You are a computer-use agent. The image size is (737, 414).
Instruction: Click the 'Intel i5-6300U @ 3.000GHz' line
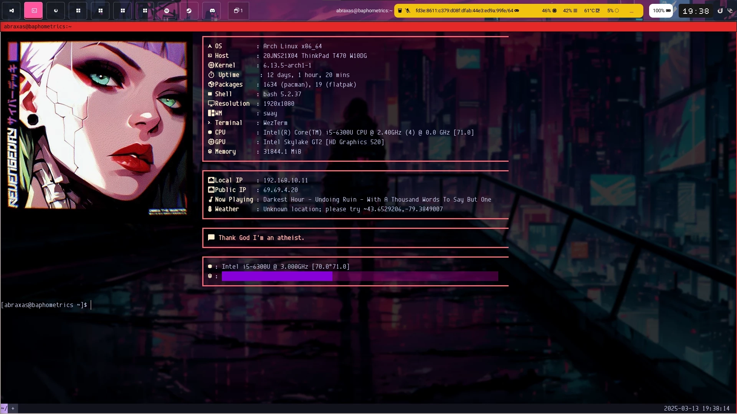pos(286,267)
